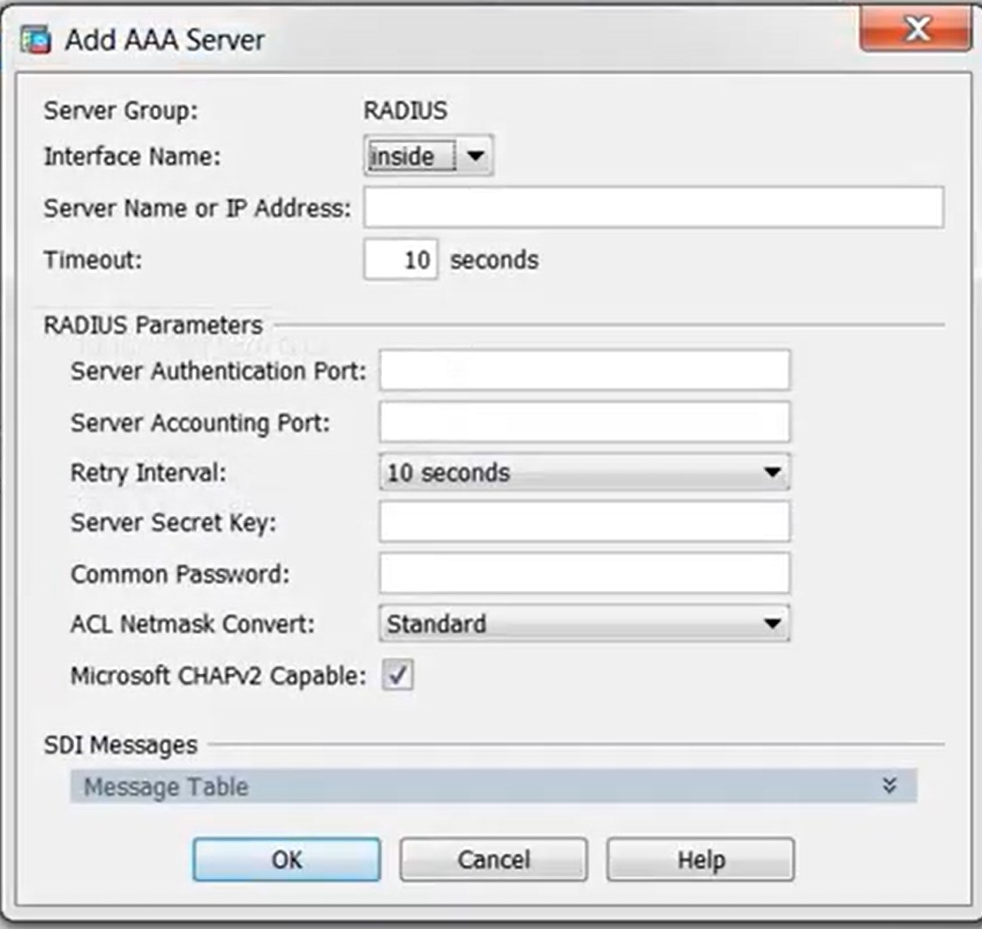This screenshot has width=982, height=929.
Task: Focus the Common Password field
Action: (584, 573)
